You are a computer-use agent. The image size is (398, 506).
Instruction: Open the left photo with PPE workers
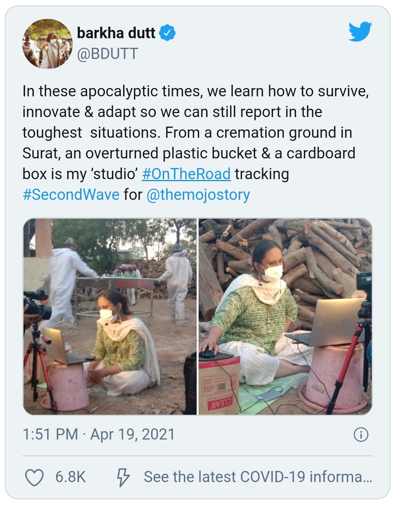pos(110,316)
